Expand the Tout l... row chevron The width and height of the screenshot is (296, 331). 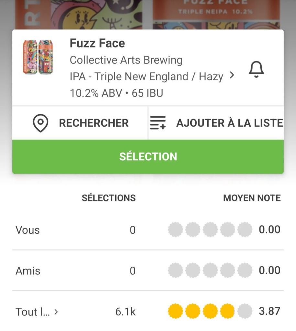[56, 312]
